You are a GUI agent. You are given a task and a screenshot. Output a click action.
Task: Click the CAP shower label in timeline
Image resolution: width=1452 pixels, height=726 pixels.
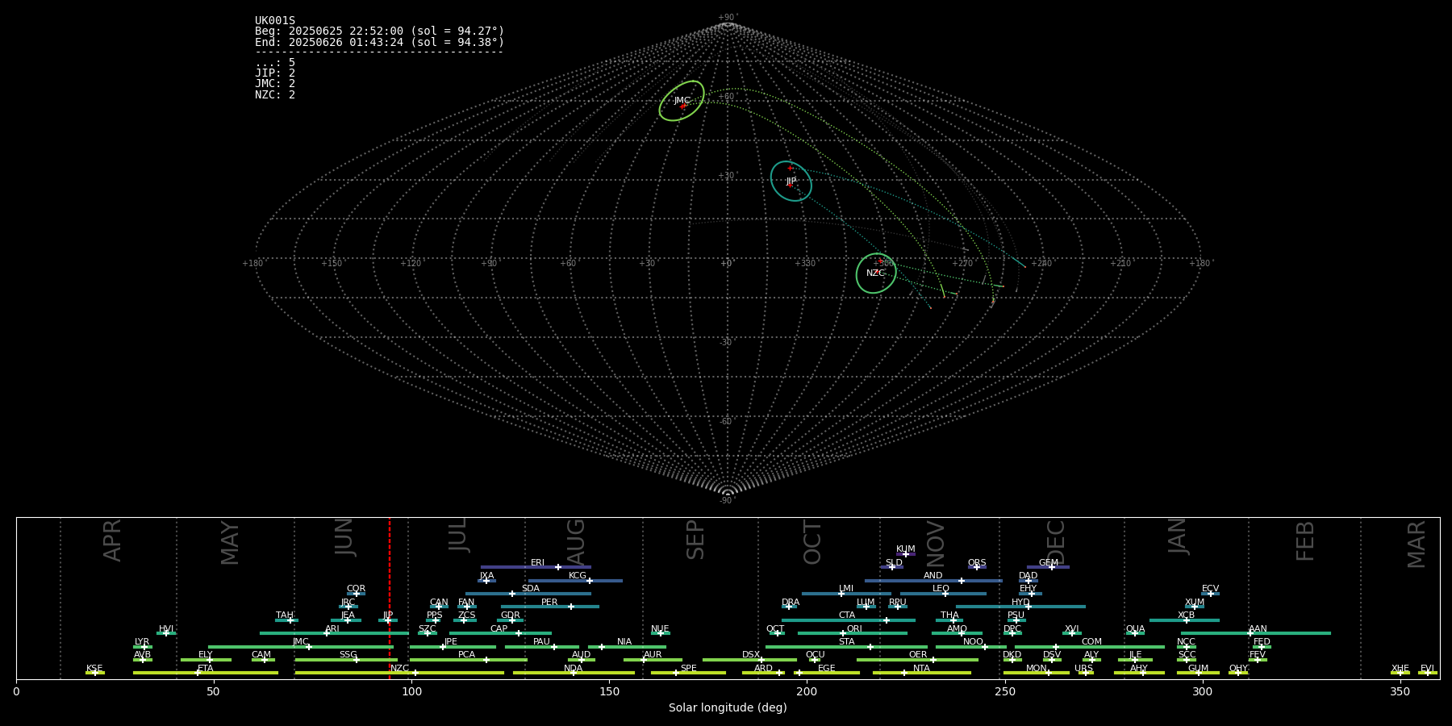[499, 628]
